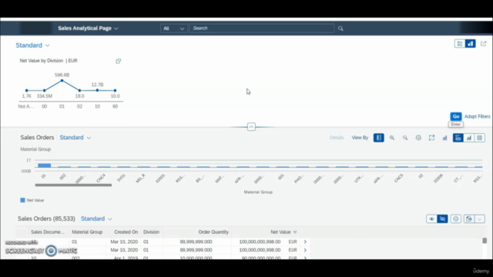Image resolution: width=493 pixels, height=277 pixels.
Task: Switch to table only view
Action: [479, 138]
